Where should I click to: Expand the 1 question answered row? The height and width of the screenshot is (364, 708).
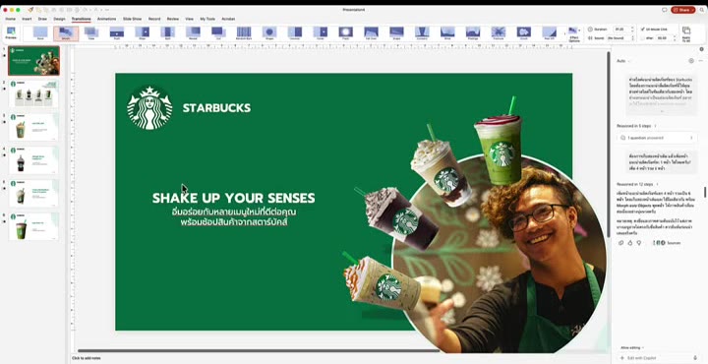[657, 138]
